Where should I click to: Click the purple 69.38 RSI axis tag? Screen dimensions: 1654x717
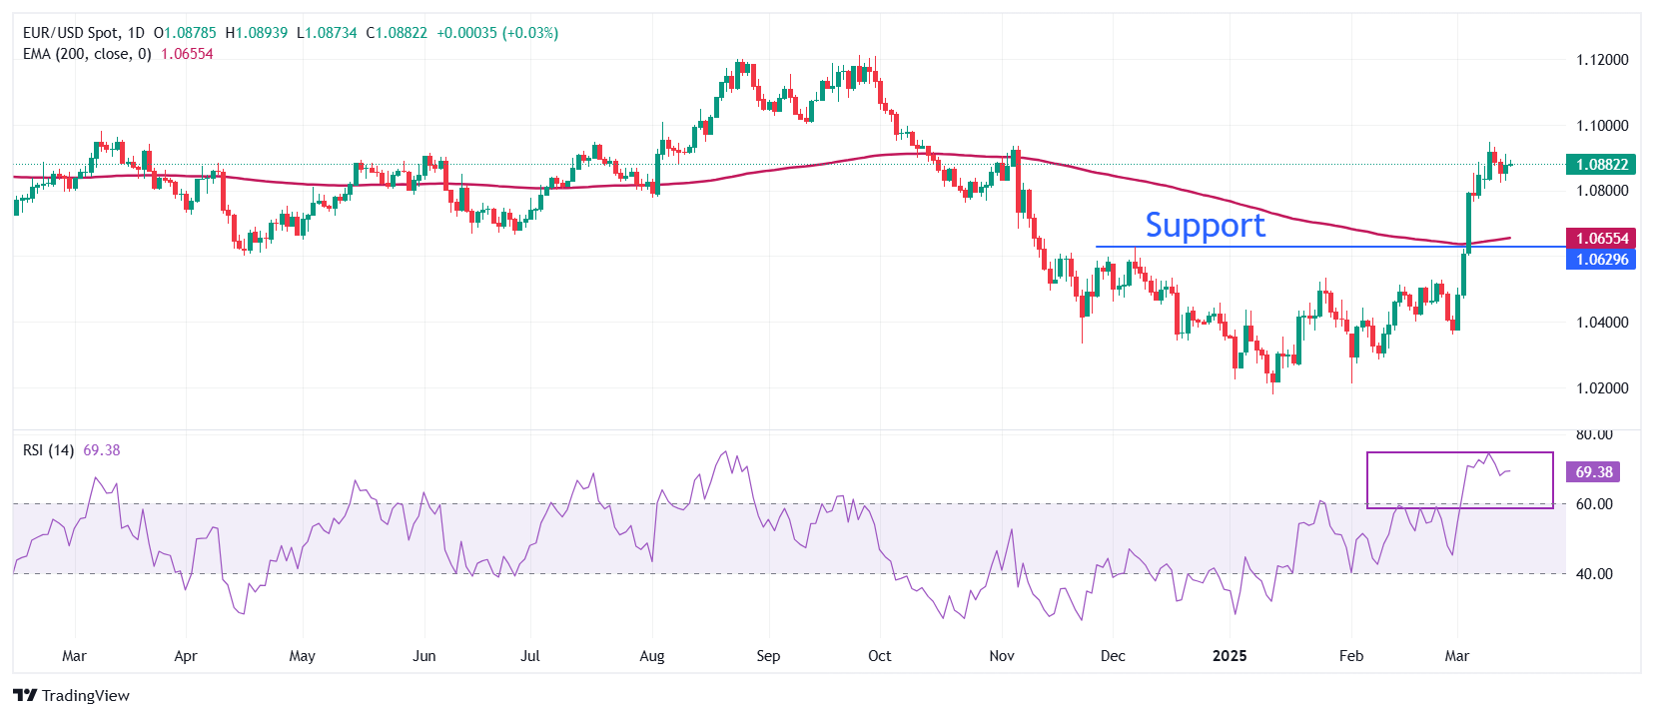(1593, 472)
